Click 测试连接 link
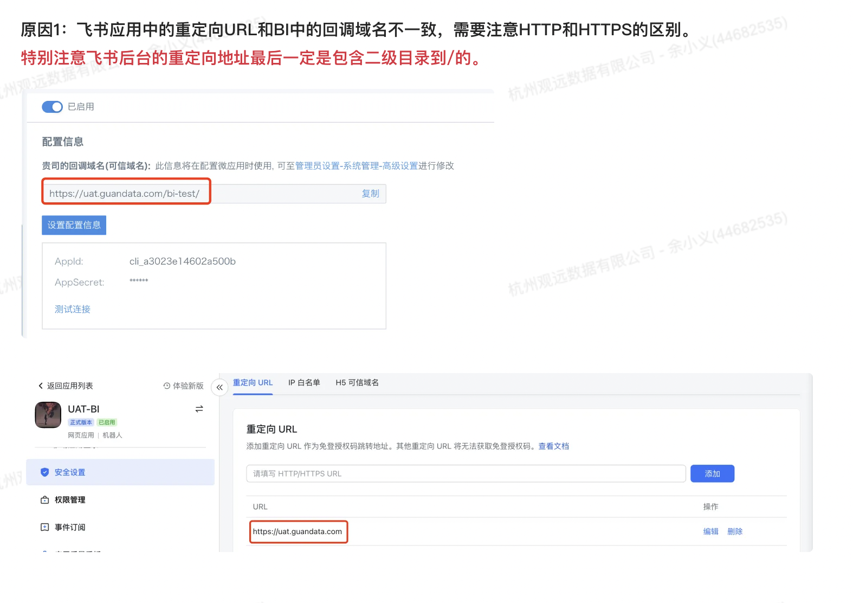Image resolution: width=853 pixels, height=603 pixels. 73,309
